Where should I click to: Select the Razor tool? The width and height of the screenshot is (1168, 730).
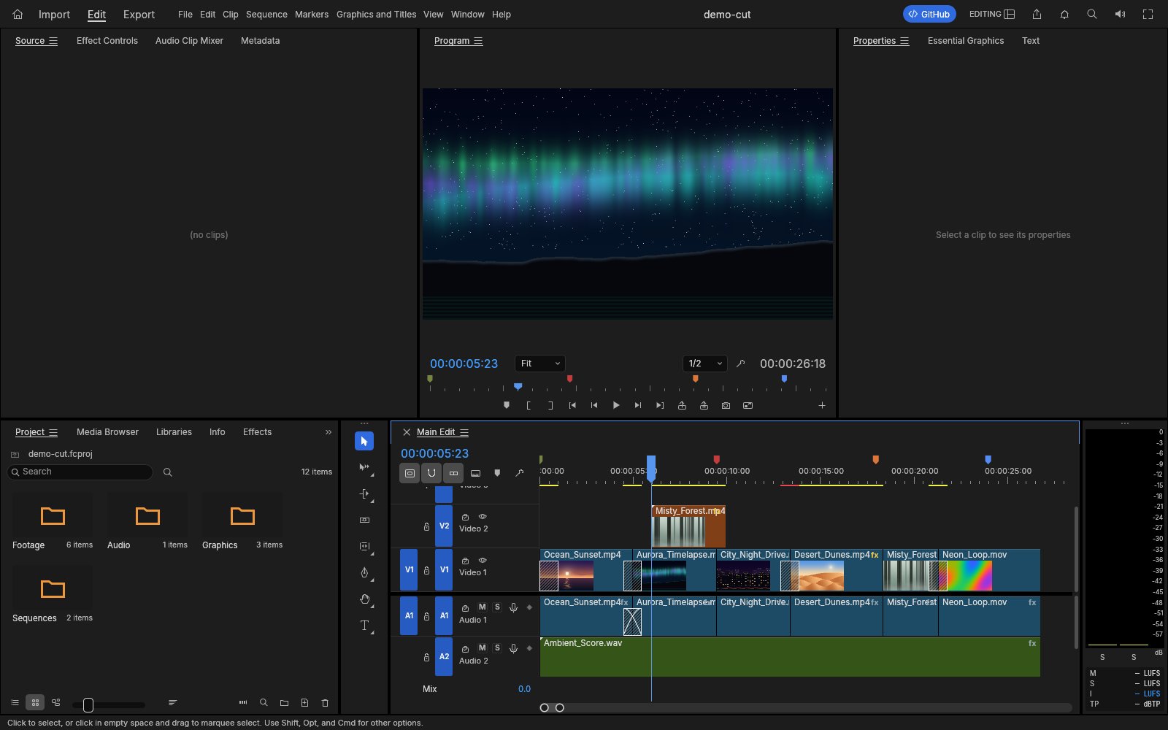coord(364,520)
